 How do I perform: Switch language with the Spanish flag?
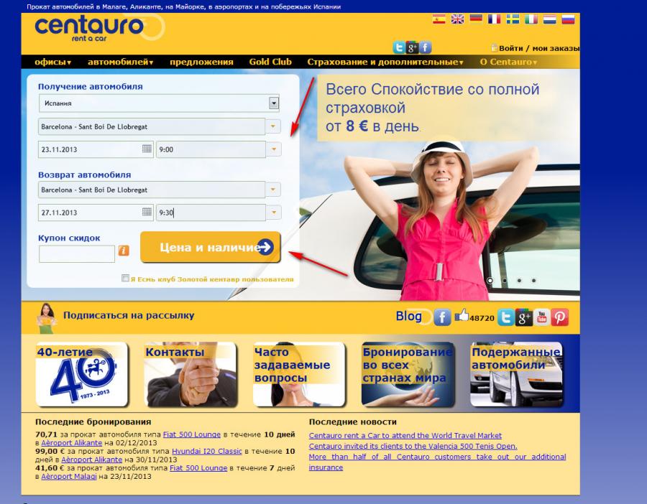[x=439, y=19]
